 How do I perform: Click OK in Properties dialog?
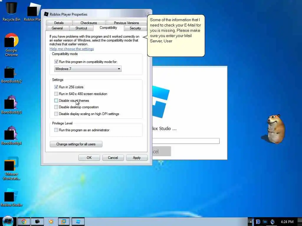89,158
